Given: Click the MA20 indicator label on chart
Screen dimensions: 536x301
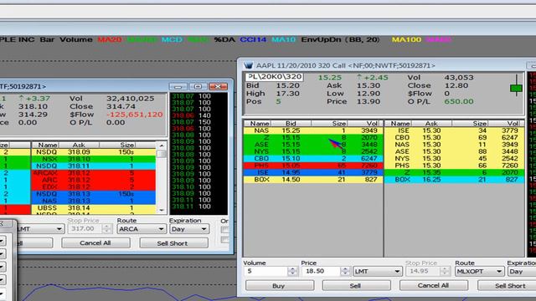Looking at the screenshot, I should click(x=110, y=39).
